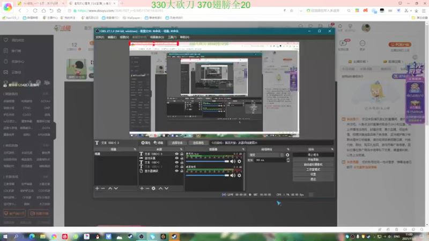
Task: Open the OBS File menu
Action: click(100, 37)
